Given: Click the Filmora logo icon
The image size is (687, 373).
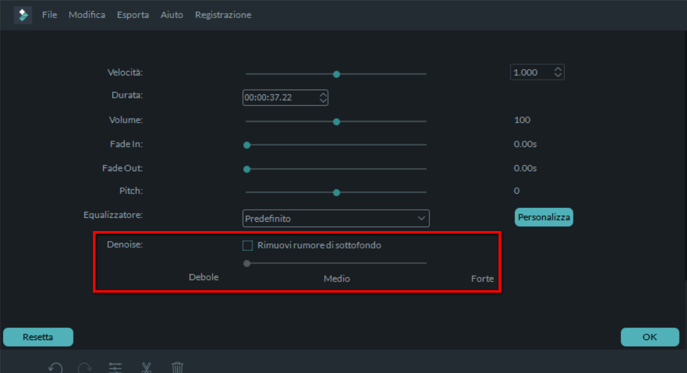Looking at the screenshot, I should [x=23, y=15].
